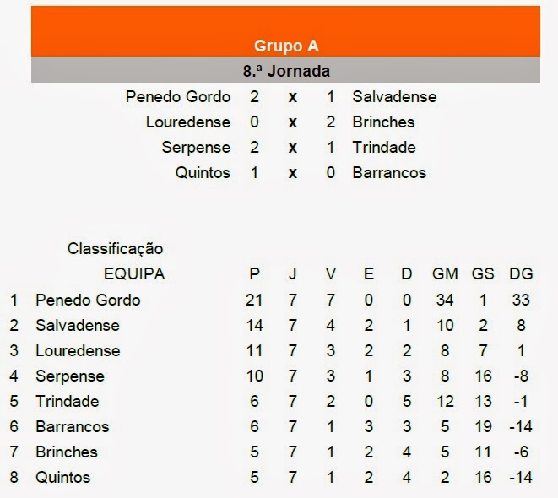The image size is (558, 498).
Task: Click the Classificação heading
Action: (x=116, y=249)
